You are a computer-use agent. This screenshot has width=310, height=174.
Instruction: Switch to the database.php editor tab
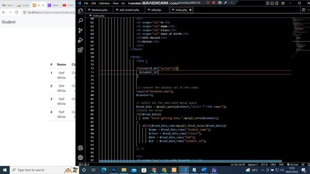pos(99,10)
